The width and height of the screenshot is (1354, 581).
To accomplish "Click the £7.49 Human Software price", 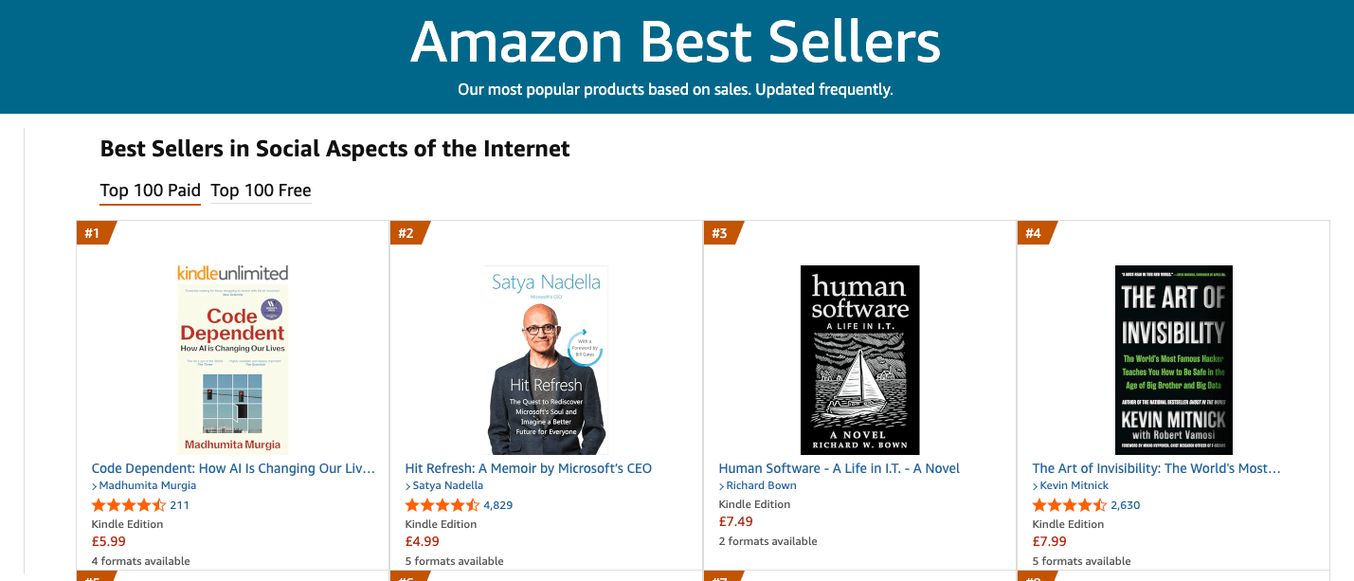I will [735, 522].
